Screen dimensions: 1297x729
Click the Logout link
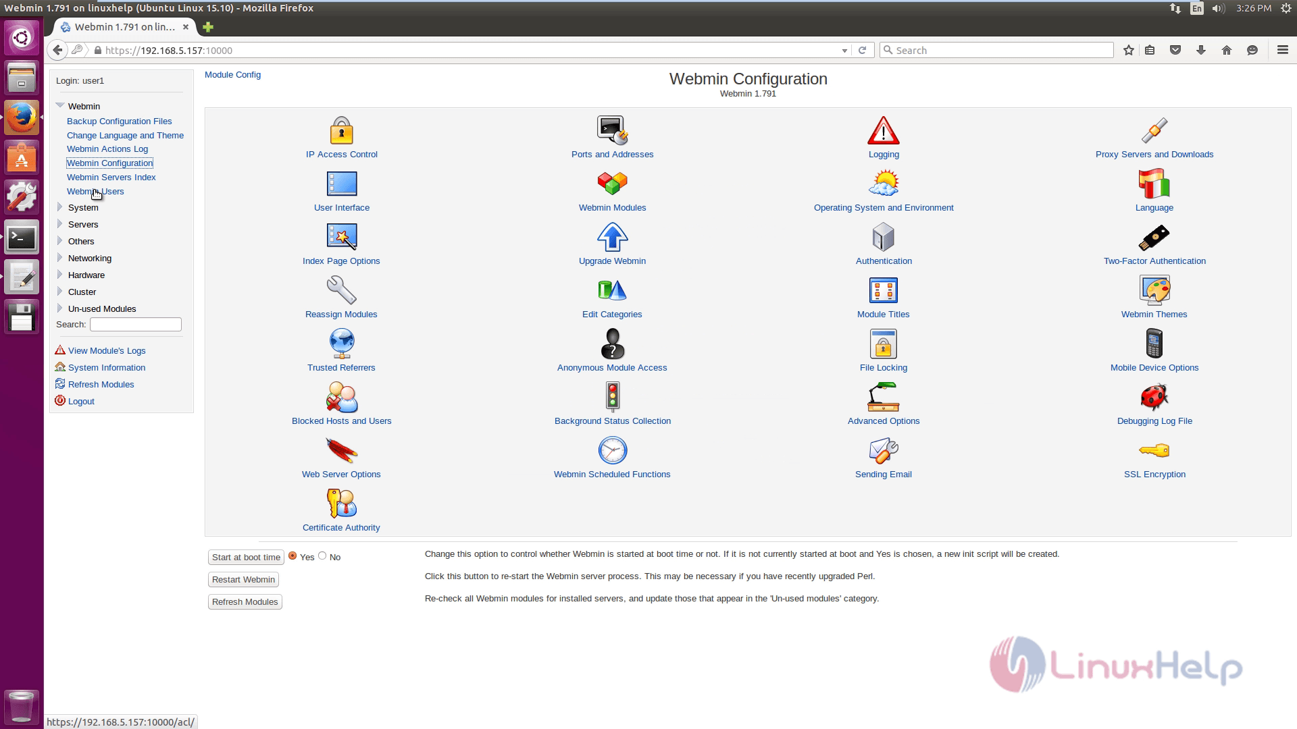(x=81, y=402)
